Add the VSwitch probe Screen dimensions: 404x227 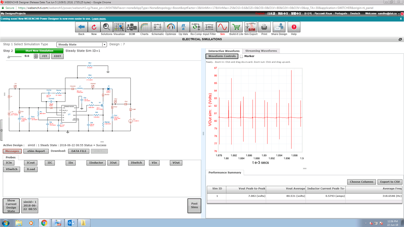pos(11,169)
